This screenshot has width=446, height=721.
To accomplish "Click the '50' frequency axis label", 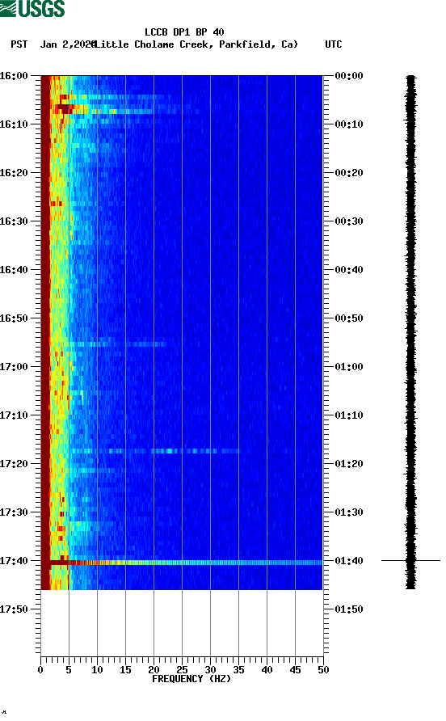I will pos(323,670).
